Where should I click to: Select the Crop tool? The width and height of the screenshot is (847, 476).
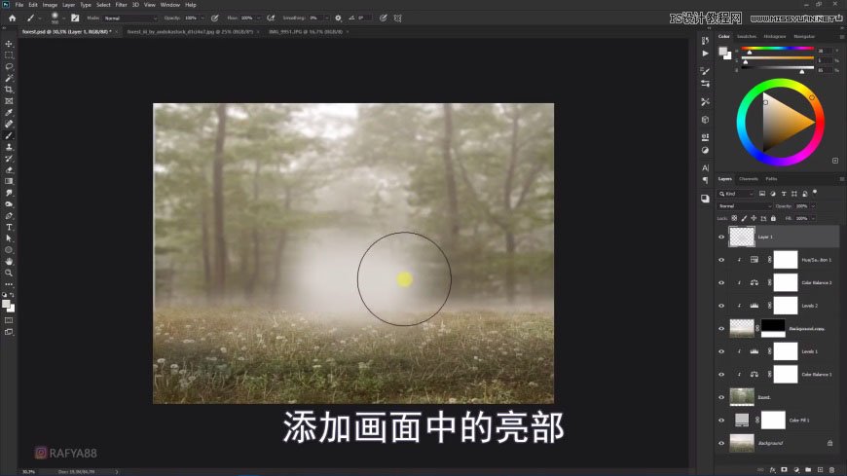pos(9,90)
